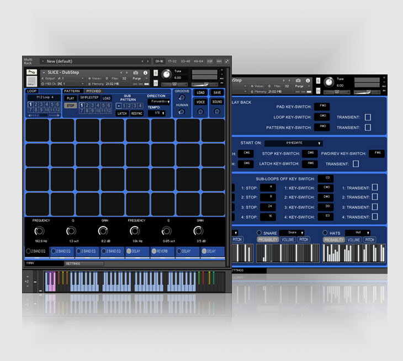The height and width of the screenshot is (361, 403).
Task: Click the knob under the VOICE button
Action: [x=200, y=111]
